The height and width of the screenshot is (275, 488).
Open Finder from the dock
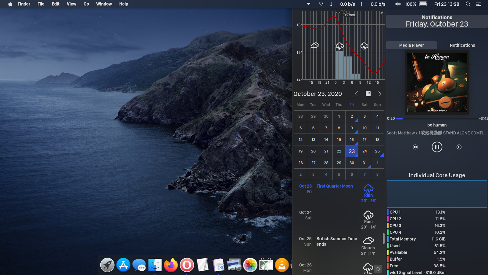click(155, 265)
